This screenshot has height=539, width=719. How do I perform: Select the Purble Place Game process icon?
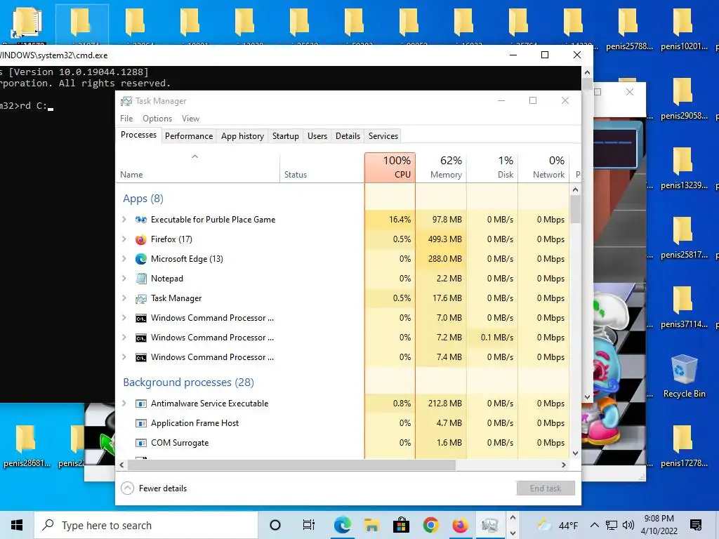140,220
